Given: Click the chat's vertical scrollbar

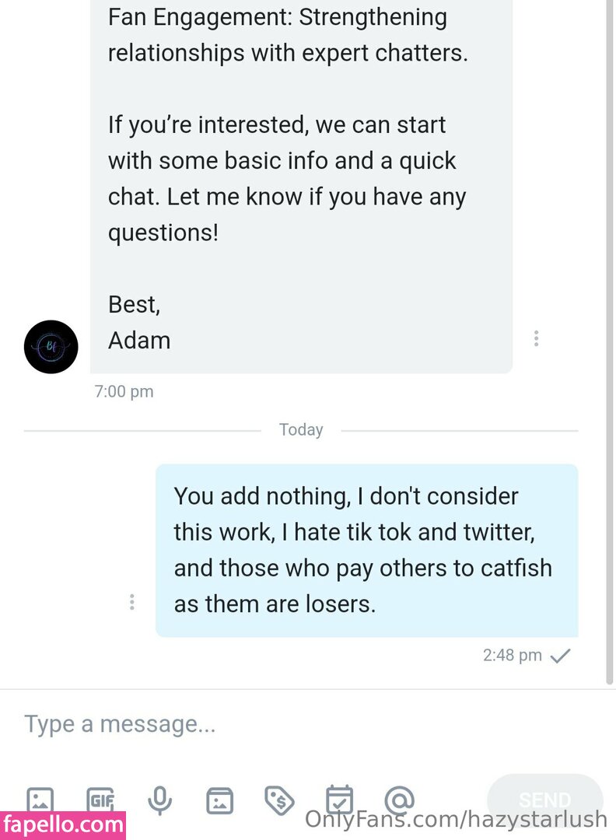Looking at the screenshot, I should pos(609,342).
